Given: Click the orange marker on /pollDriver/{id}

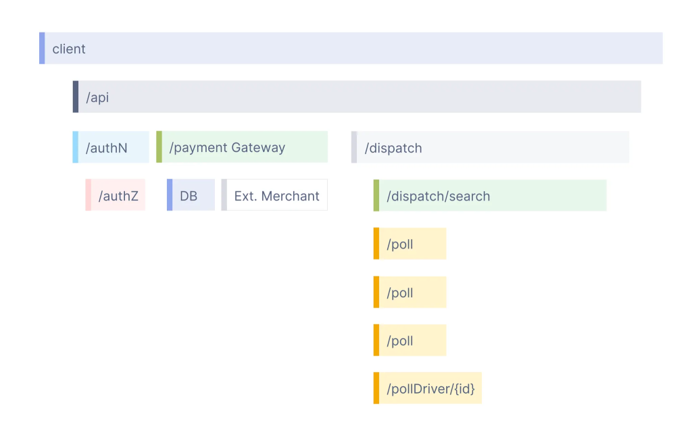Looking at the screenshot, I should [x=376, y=389].
